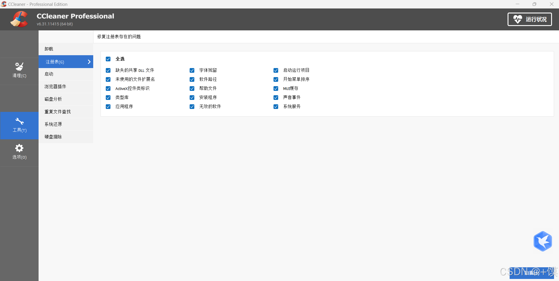Click the CCleaner Professional title text
559x281 pixels.
tap(75, 16)
